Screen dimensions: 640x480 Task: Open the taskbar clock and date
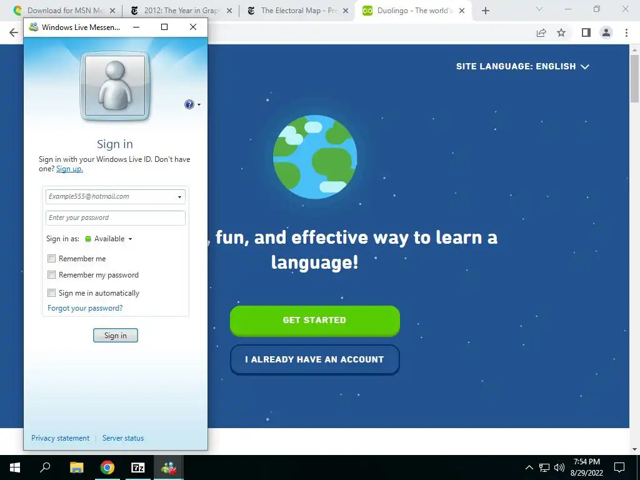586,467
